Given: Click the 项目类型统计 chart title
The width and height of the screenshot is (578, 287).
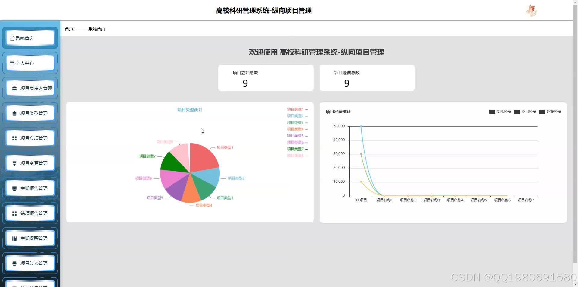Looking at the screenshot, I should click(x=190, y=110).
